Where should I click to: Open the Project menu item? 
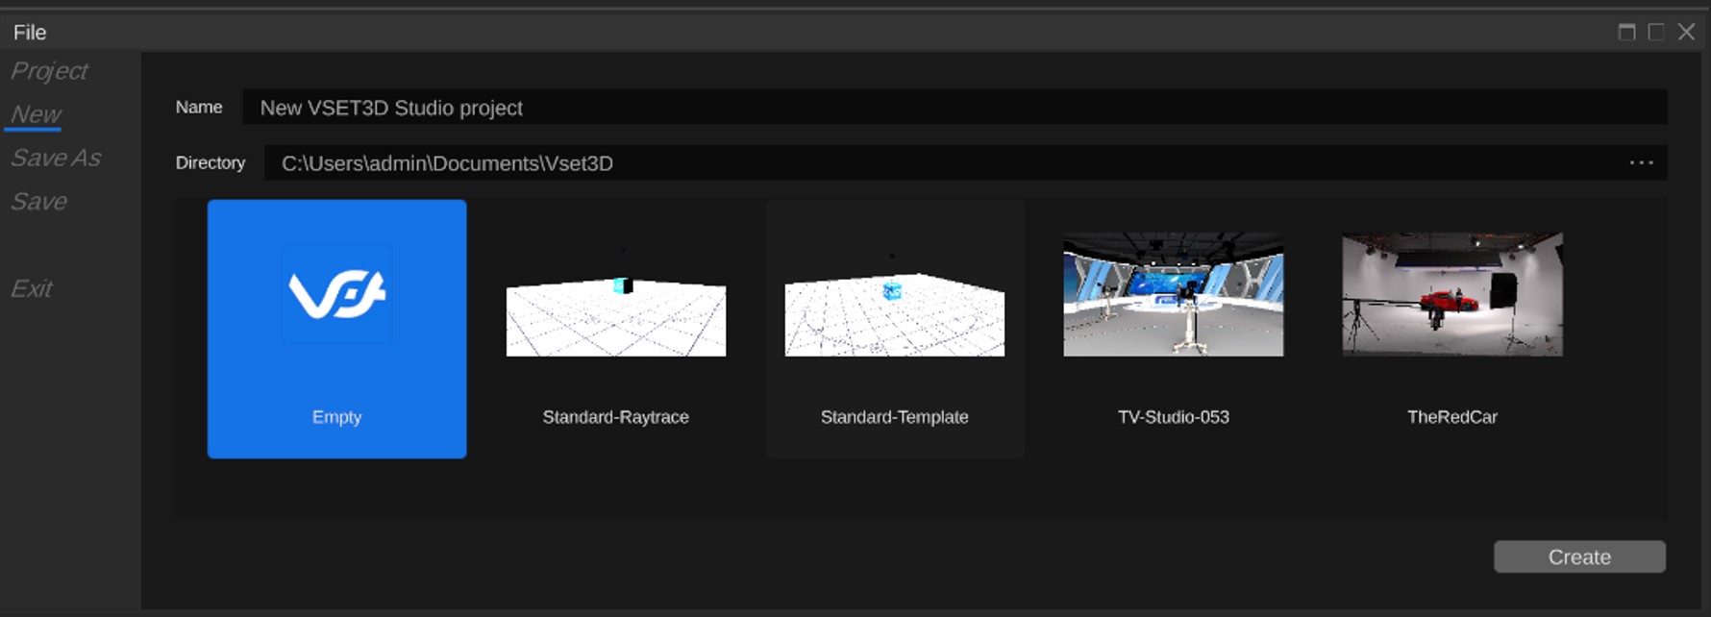tap(49, 71)
